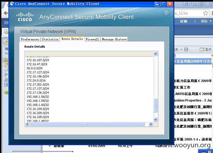Click the 显示 display button in the mail toolbar
This screenshot has width=213, height=153.
pyautogui.click(x=205, y=49)
